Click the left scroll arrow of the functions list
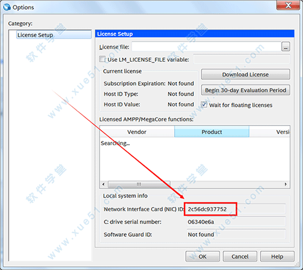 click(103, 184)
